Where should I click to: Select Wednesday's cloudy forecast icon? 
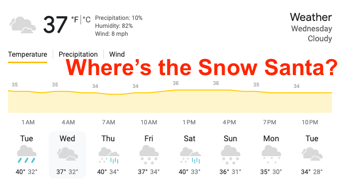pos(68,154)
